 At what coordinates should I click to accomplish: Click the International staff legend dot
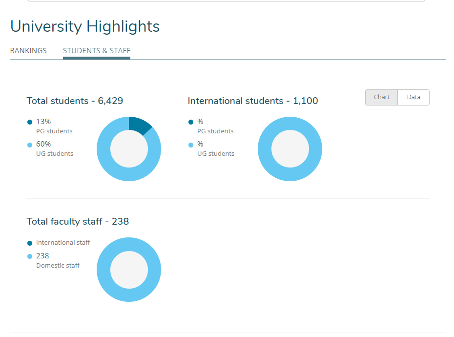(30, 243)
